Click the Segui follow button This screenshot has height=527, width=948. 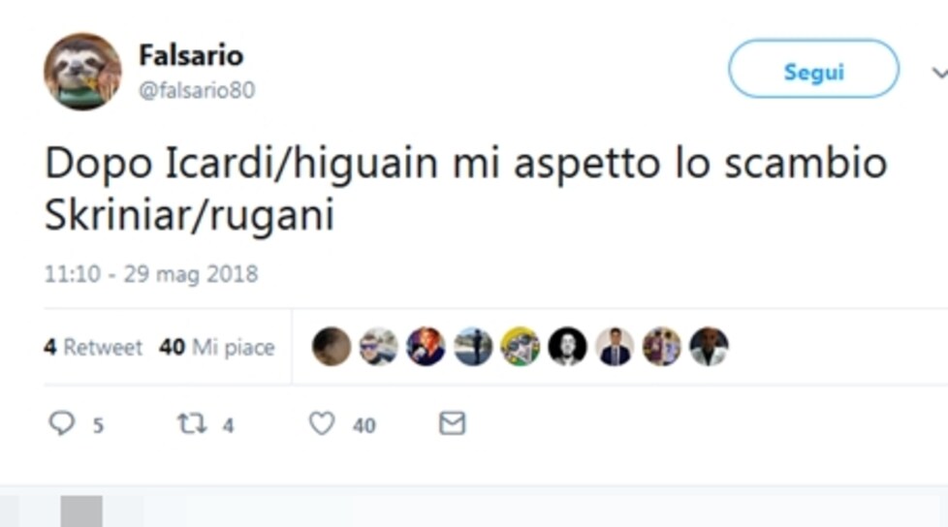click(x=813, y=69)
